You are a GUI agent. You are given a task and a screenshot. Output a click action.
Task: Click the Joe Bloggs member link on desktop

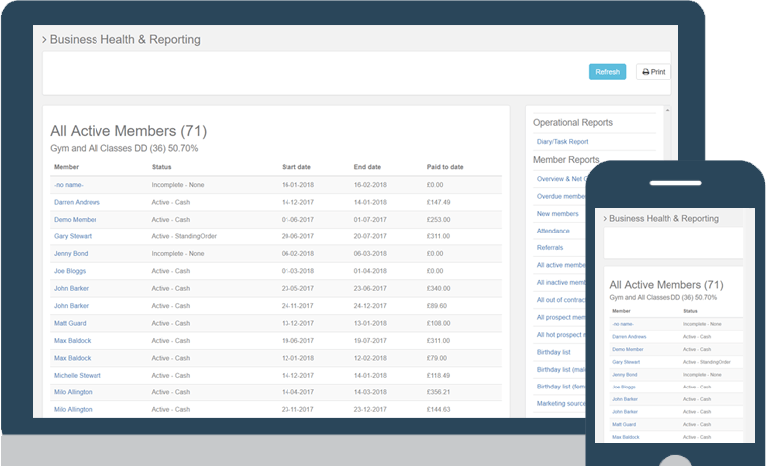click(x=71, y=271)
